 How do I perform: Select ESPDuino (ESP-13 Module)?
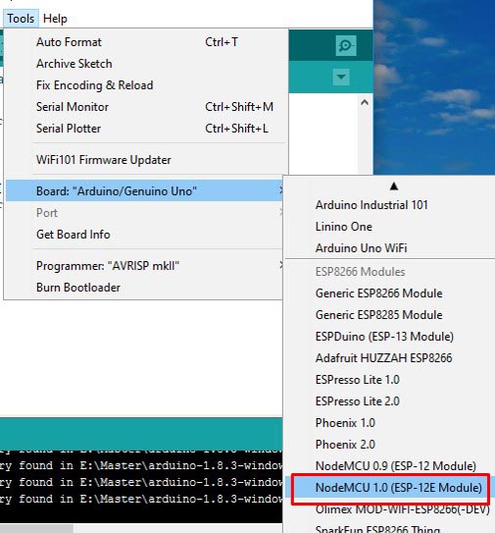pyautogui.click(x=390, y=336)
